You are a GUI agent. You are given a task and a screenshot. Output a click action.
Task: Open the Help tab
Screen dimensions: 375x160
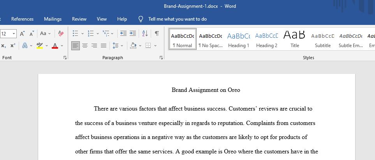(x=122, y=19)
